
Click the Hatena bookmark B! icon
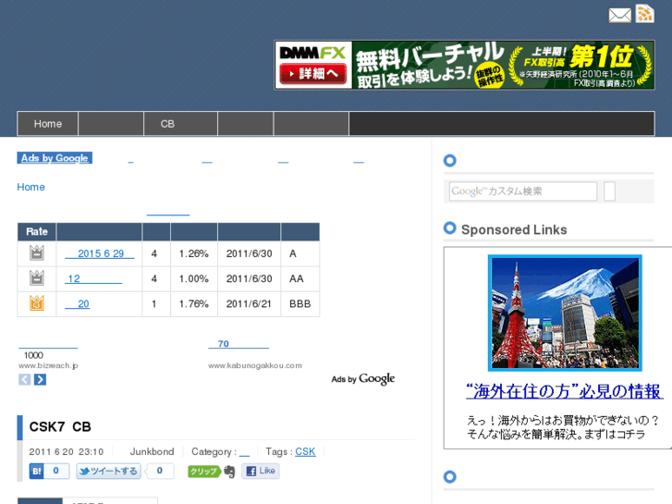tap(37, 471)
